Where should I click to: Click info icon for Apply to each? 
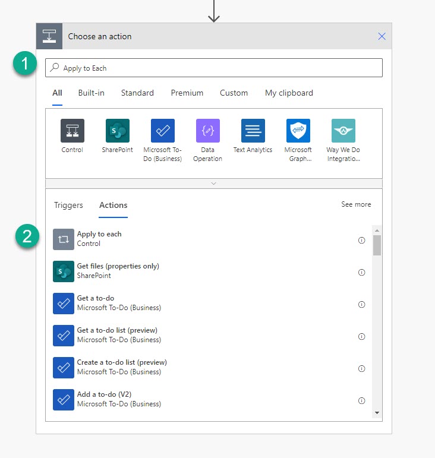click(361, 241)
